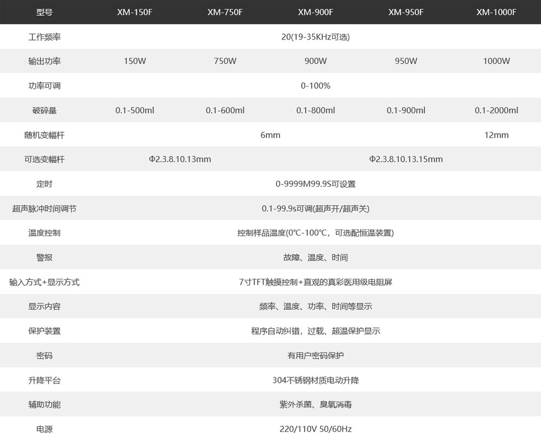This screenshot has width=541, height=445.
Task: Click the 12mm horn value
Action: (496, 135)
